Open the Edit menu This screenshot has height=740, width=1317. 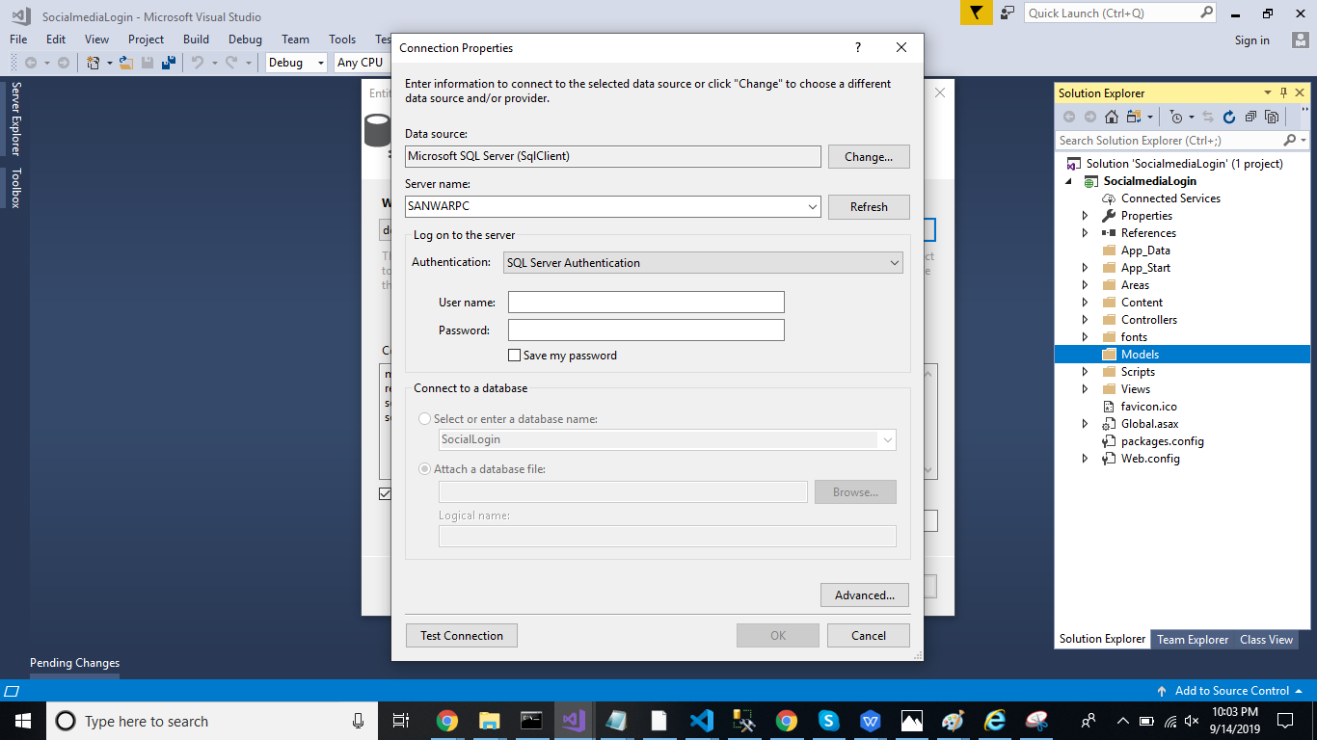tap(56, 40)
